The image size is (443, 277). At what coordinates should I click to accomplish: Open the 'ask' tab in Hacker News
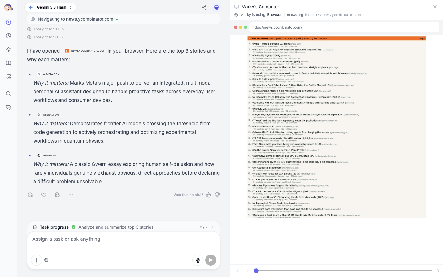(x=299, y=38)
